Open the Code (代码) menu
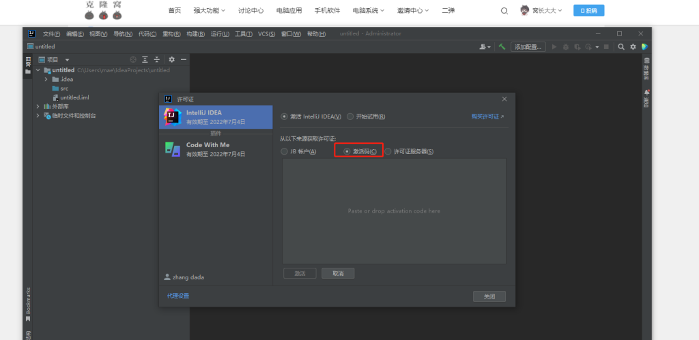Screen dimensions: 699x340 click(147, 34)
